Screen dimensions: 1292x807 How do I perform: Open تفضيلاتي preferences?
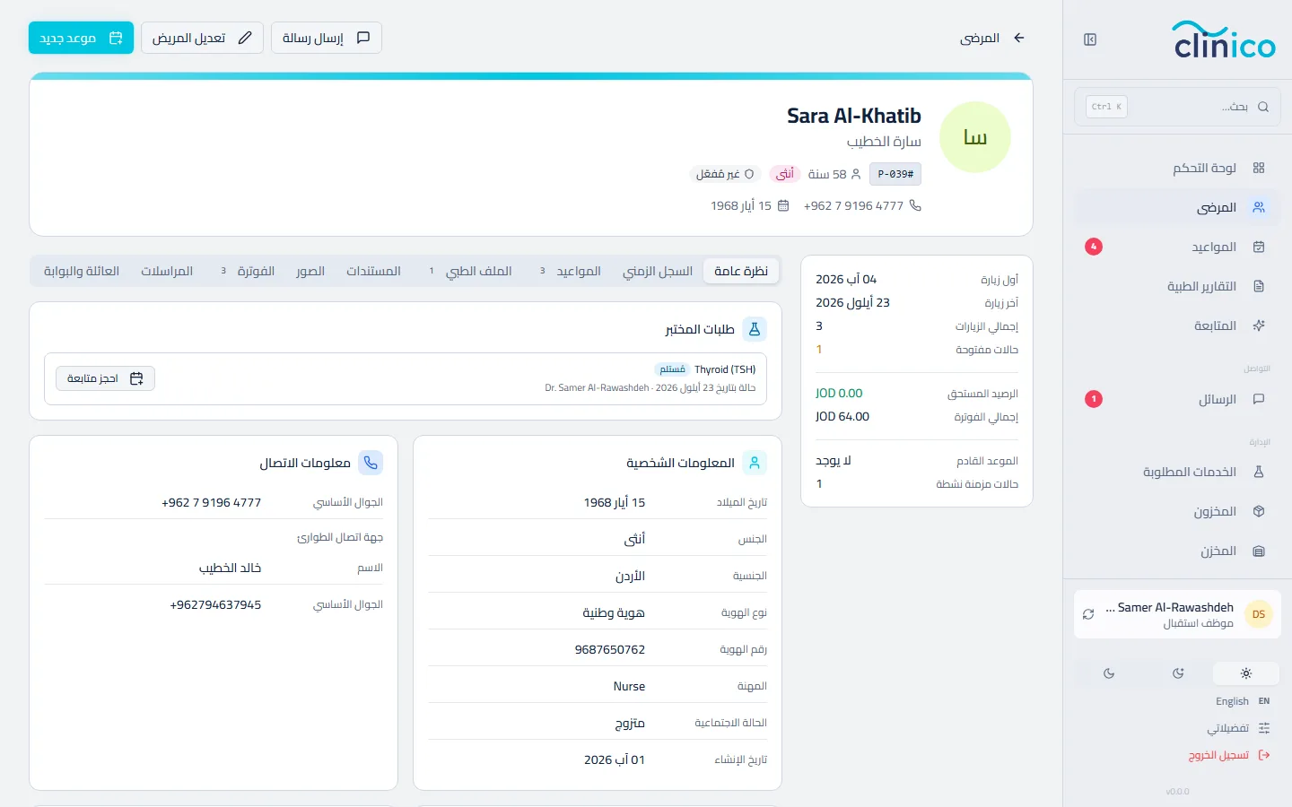[1238, 728]
